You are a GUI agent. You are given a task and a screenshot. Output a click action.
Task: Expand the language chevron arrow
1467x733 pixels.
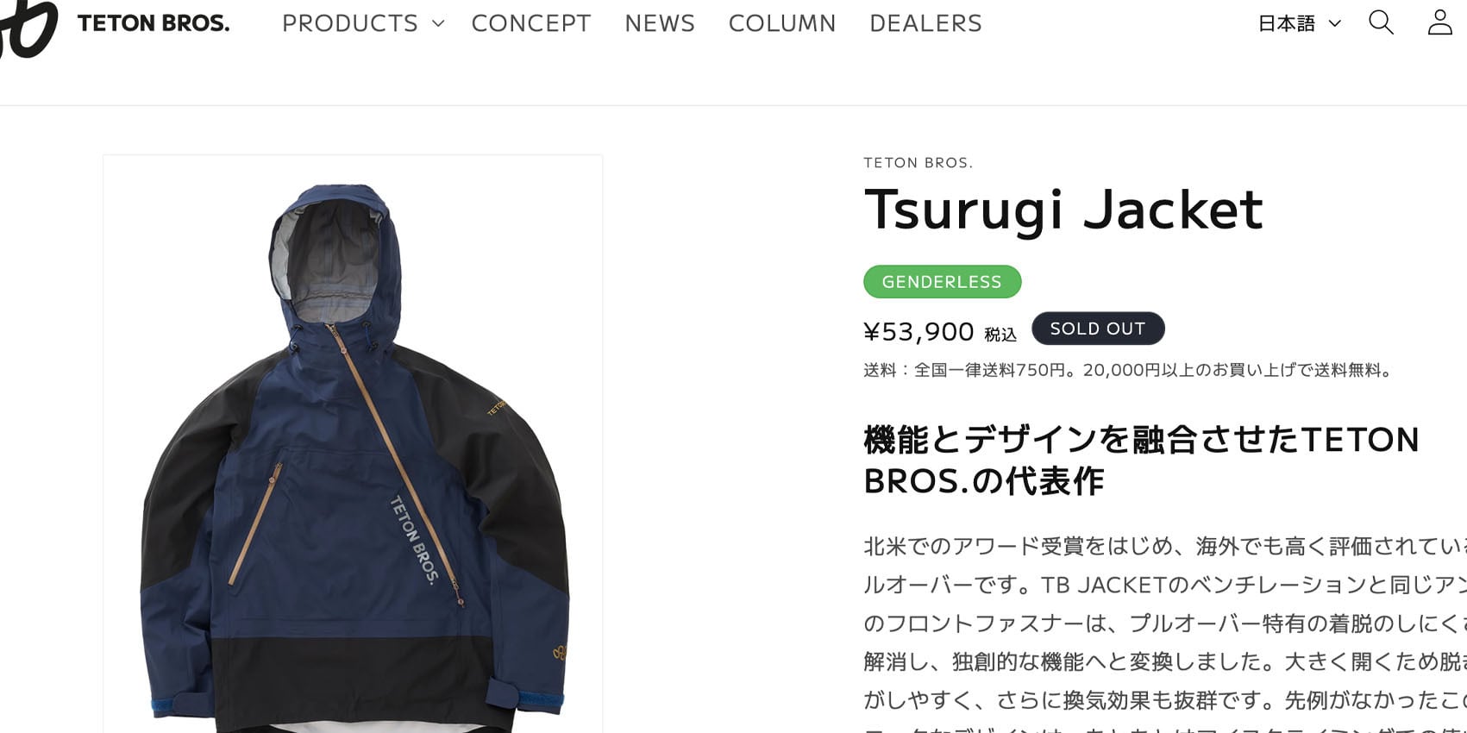(x=1335, y=24)
